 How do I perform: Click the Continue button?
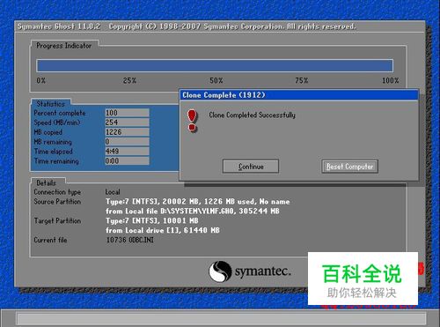pos(251,167)
